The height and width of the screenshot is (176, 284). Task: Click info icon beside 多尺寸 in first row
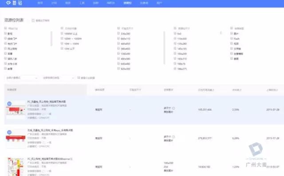click(174, 108)
